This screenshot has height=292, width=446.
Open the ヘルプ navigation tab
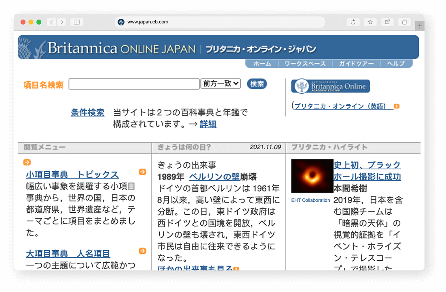click(396, 64)
